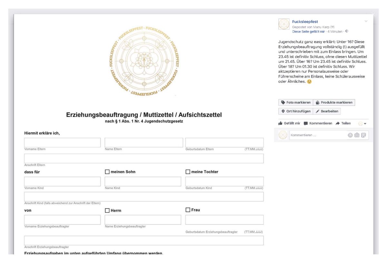
Task: Click the 'Name Eltern' field
Action: coord(144,143)
